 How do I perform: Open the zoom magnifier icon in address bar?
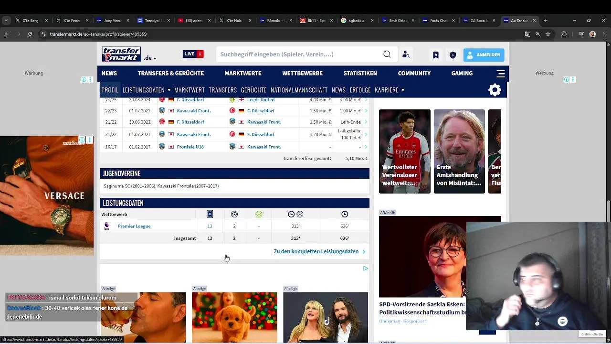coord(537,34)
